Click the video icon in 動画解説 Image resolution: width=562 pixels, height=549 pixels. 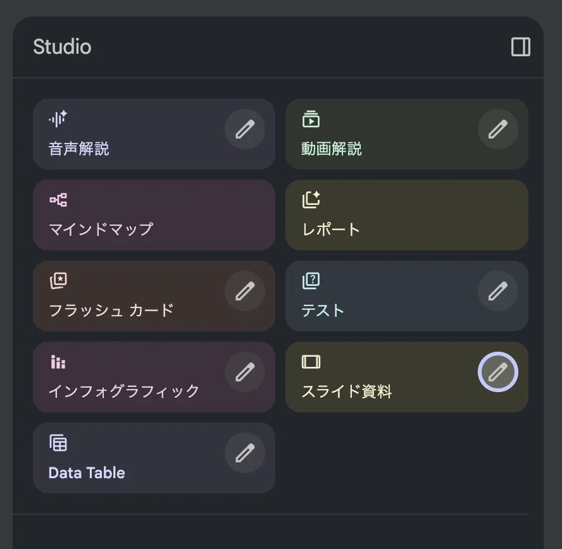311,120
